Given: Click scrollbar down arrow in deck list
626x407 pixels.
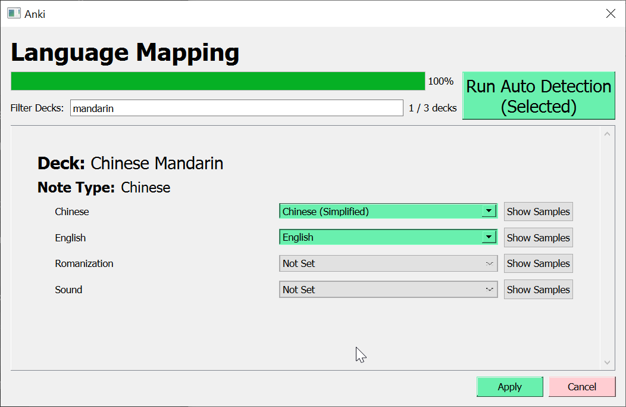Looking at the screenshot, I should 607,362.
